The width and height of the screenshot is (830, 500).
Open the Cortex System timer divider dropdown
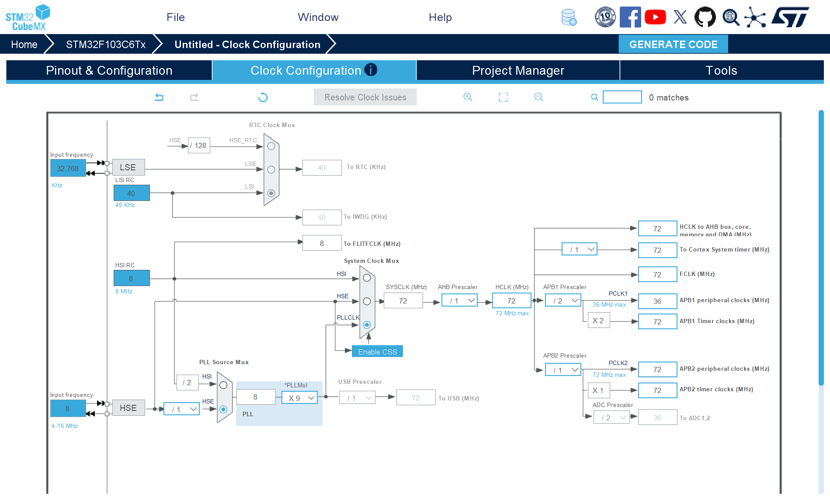[580, 249]
